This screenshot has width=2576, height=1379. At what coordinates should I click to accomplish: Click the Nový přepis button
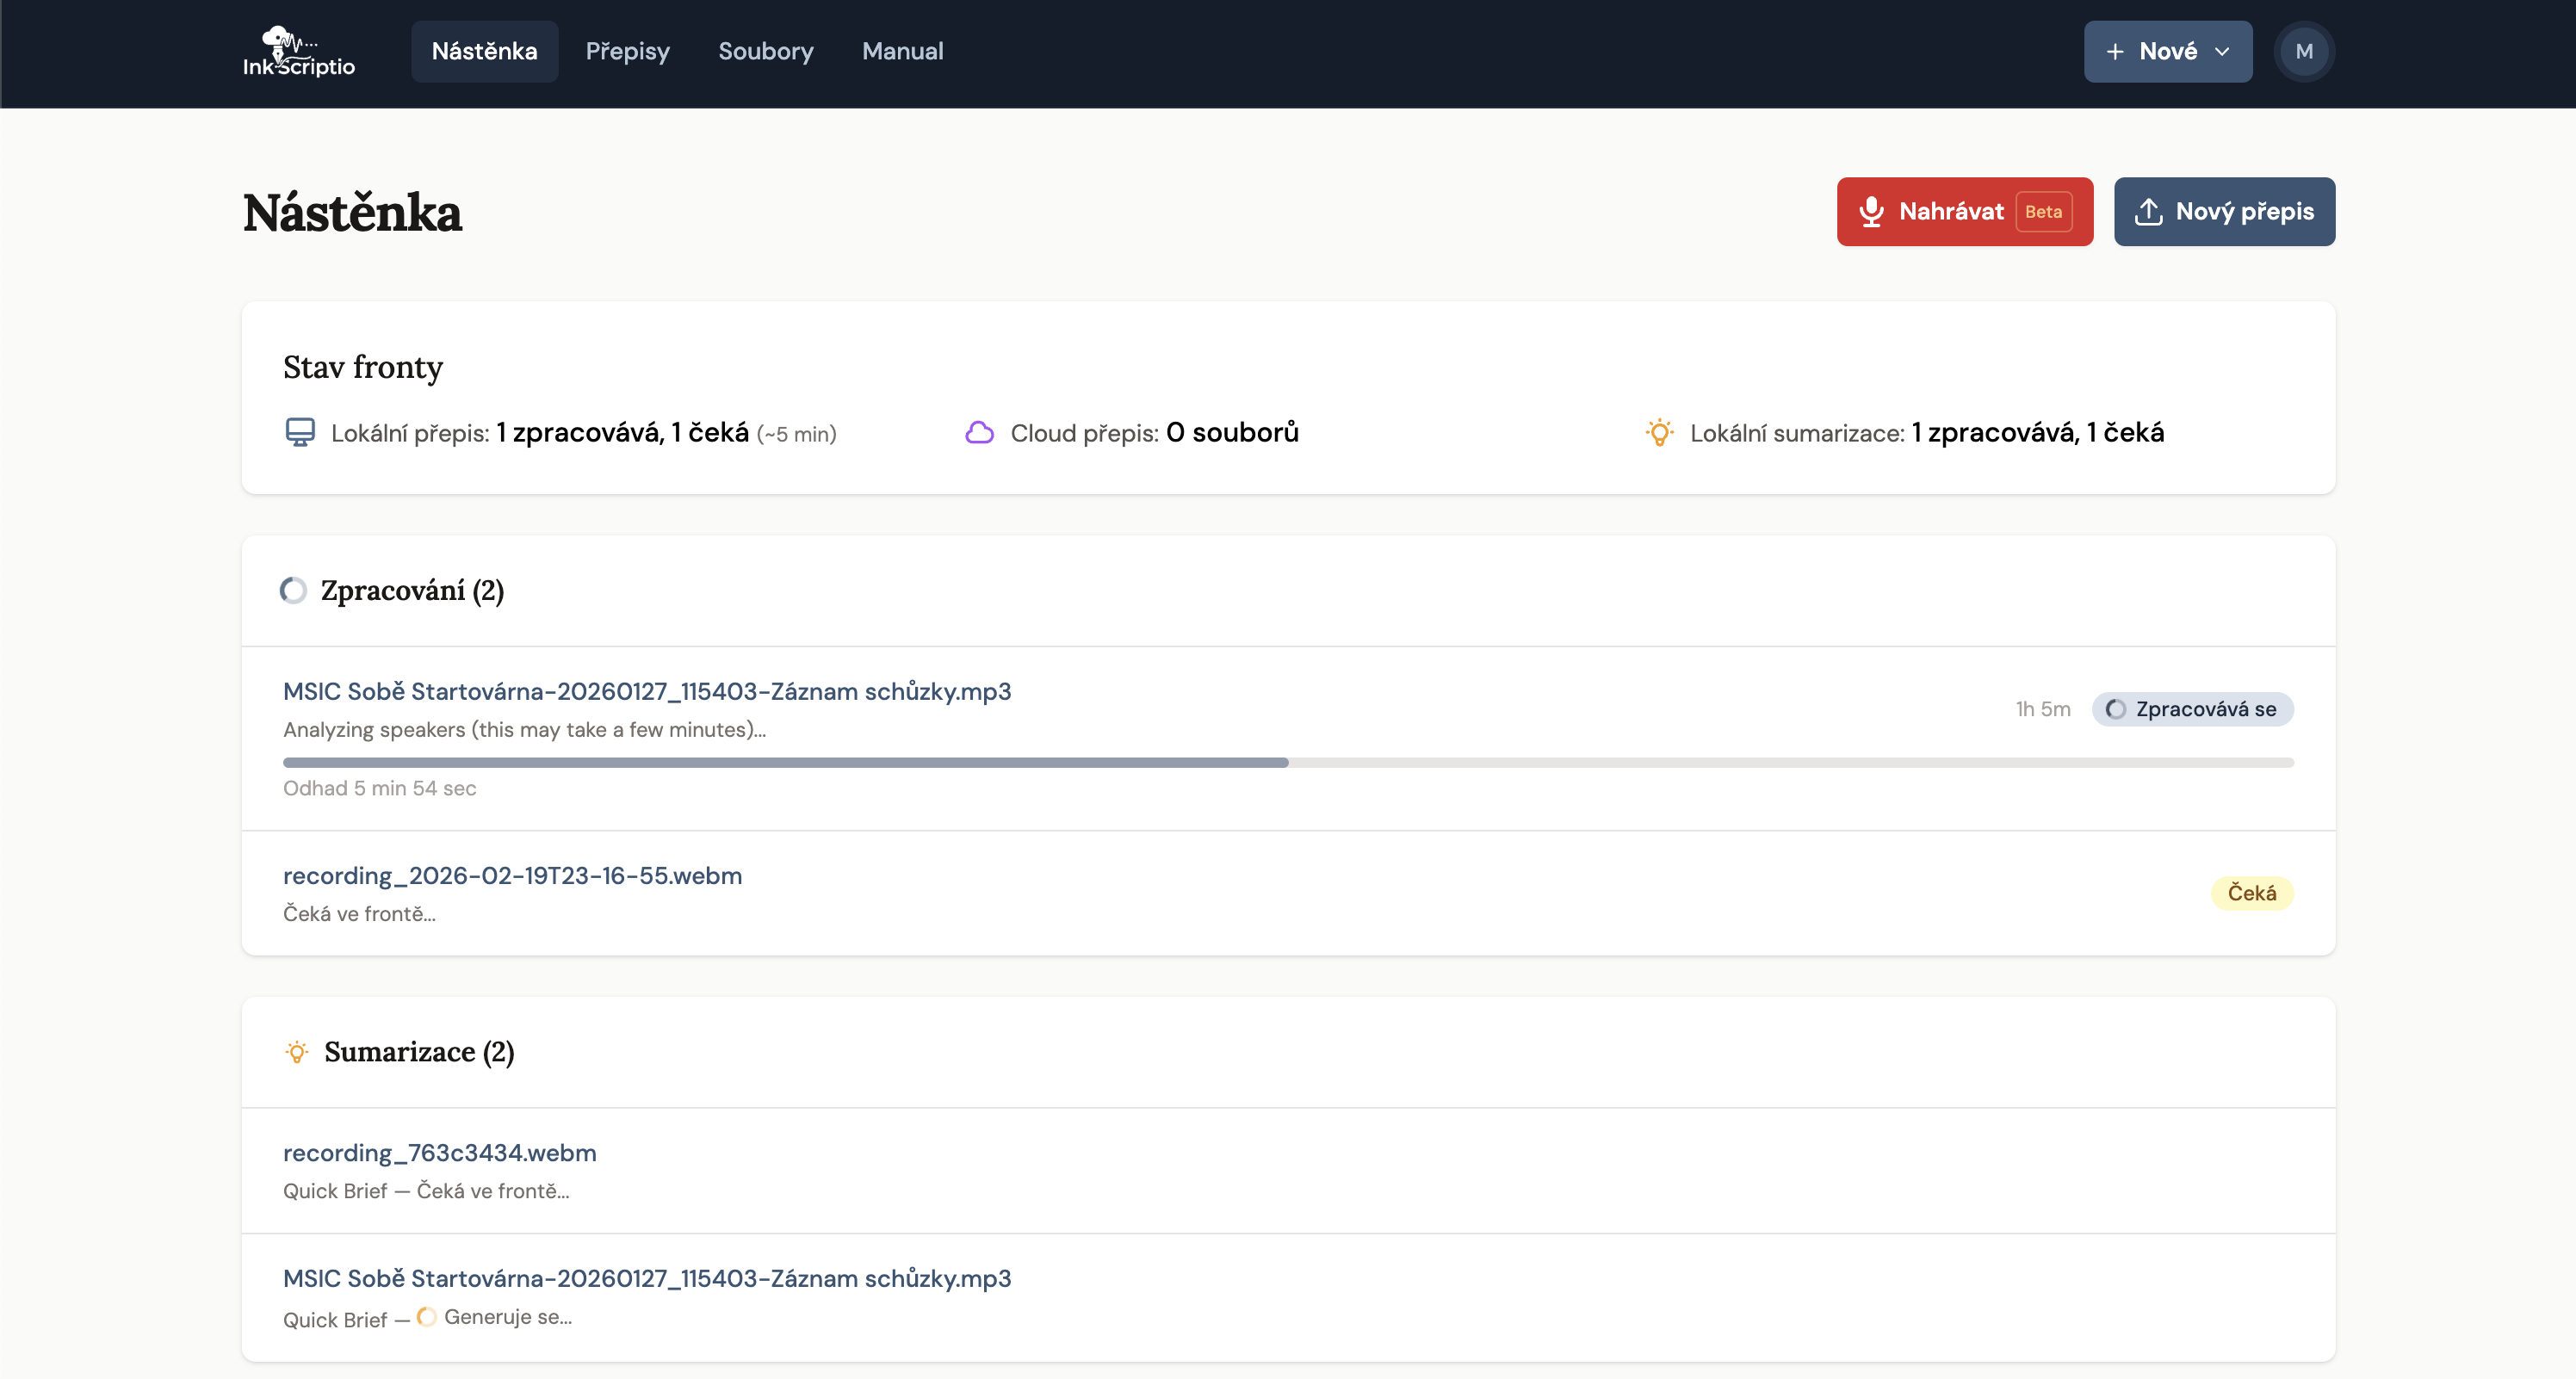pyautogui.click(x=2224, y=211)
